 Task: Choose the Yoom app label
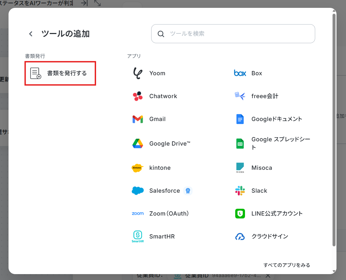pyautogui.click(x=157, y=73)
